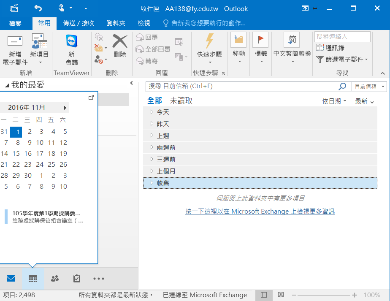Switch to the Calendar view icon

point(32,279)
